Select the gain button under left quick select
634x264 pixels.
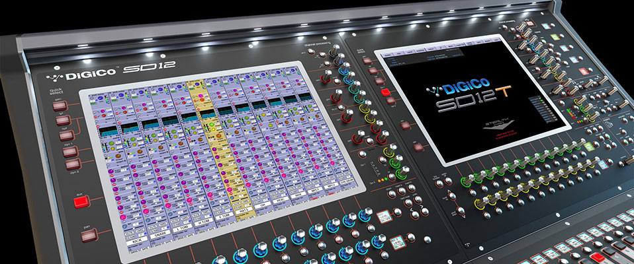[59, 106]
